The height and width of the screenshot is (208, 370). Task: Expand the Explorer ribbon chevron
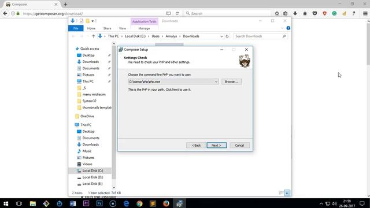coord(282,28)
